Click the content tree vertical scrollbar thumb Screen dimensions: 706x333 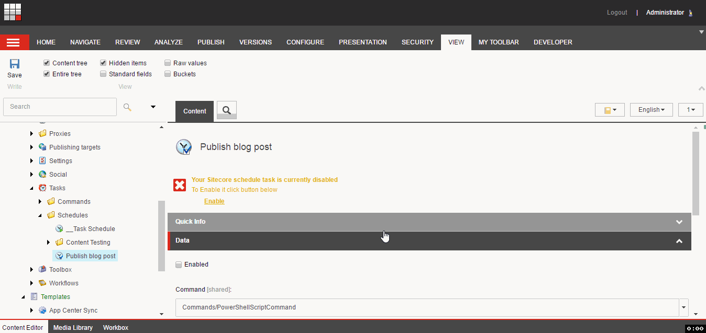click(161, 236)
